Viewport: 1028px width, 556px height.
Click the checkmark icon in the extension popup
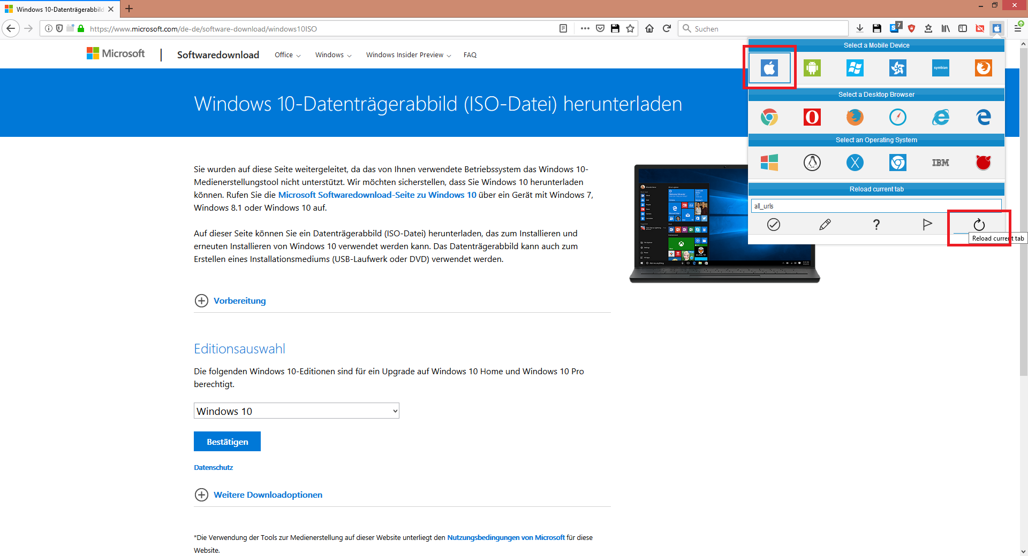tap(773, 225)
